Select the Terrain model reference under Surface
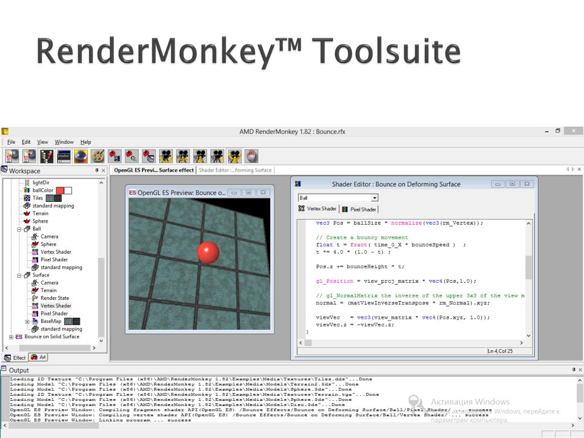 pyautogui.click(x=48, y=290)
